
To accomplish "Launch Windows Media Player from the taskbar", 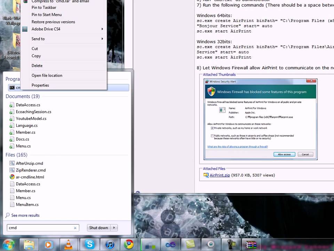I will pyautogui.click(x=49, y=244).
